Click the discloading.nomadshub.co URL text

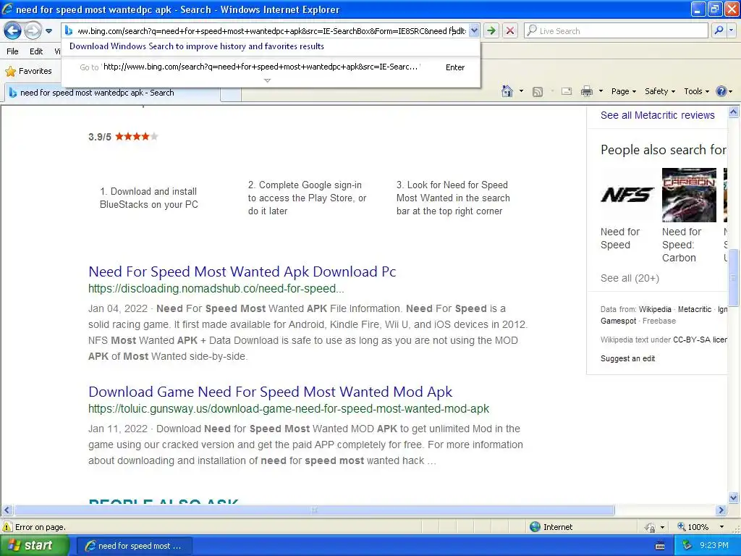[216, 288]
